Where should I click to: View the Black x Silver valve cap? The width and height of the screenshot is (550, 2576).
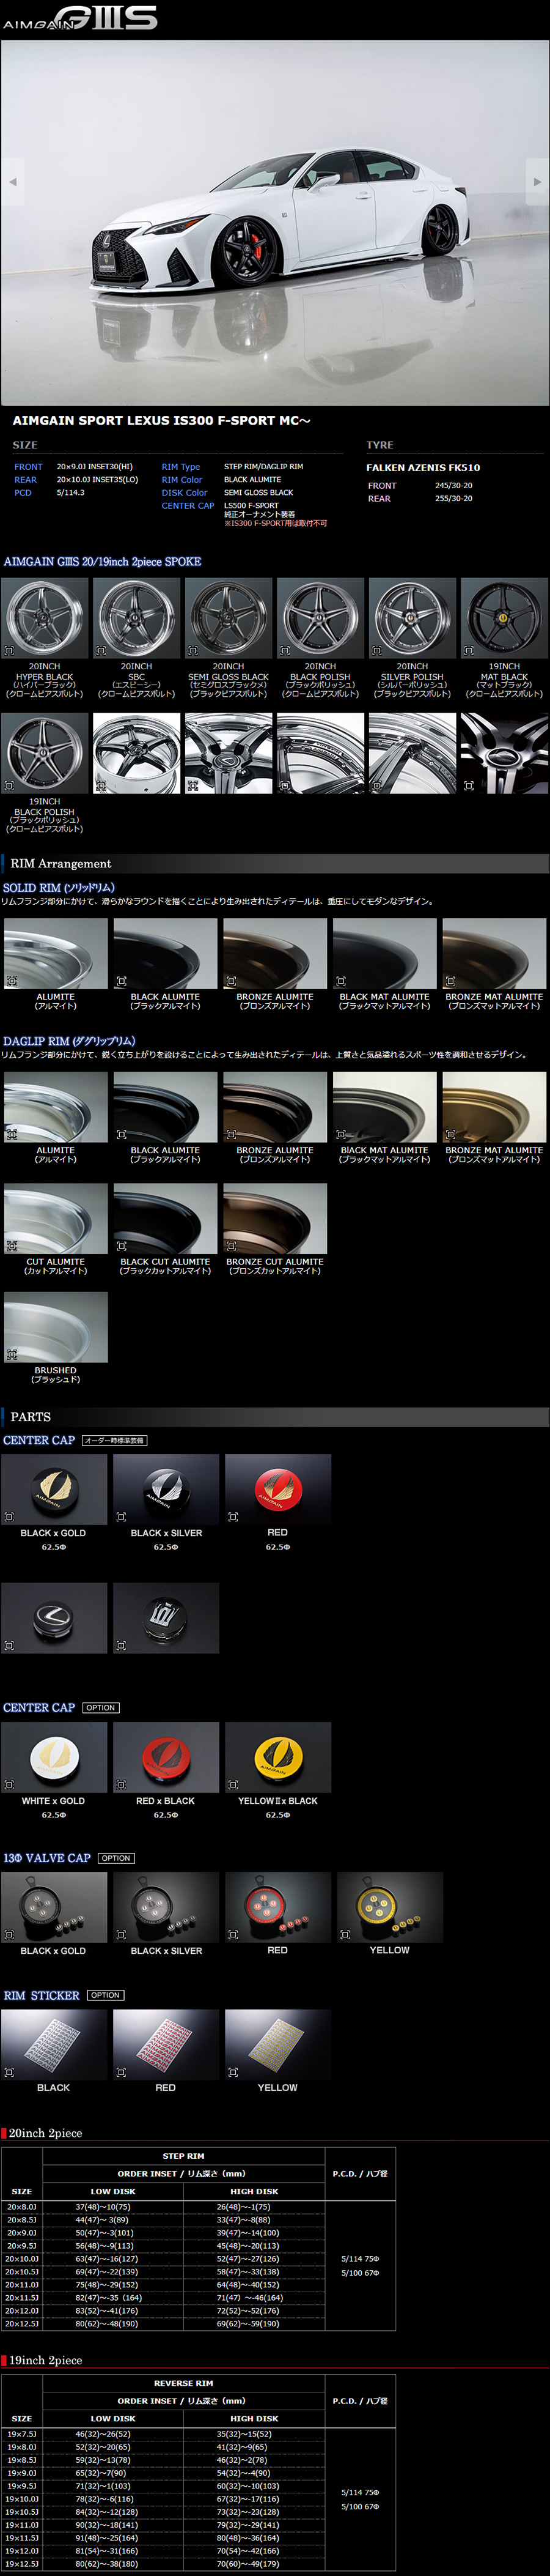[166, 1907]
